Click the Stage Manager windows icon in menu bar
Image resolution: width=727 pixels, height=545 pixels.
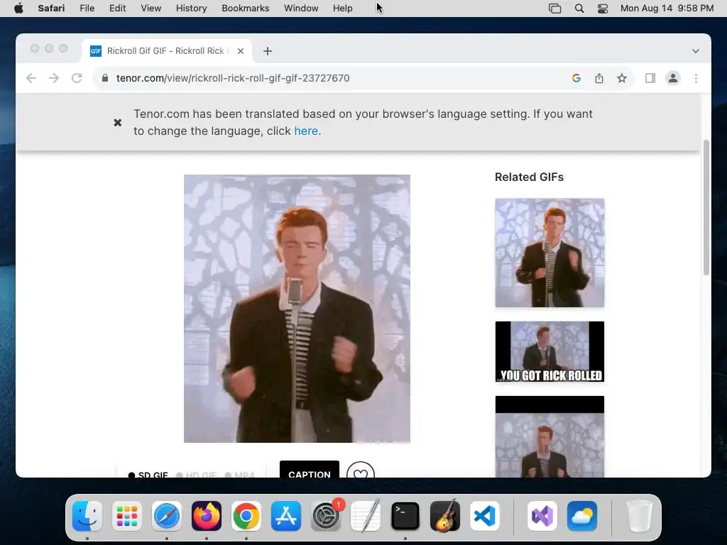554,9
